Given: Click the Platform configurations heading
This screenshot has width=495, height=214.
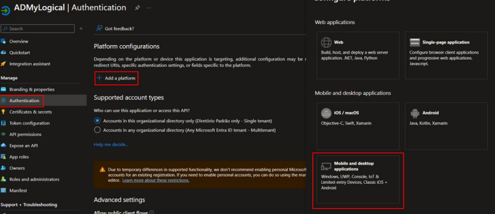Looking at the screenshot, I should coord(126,47).
